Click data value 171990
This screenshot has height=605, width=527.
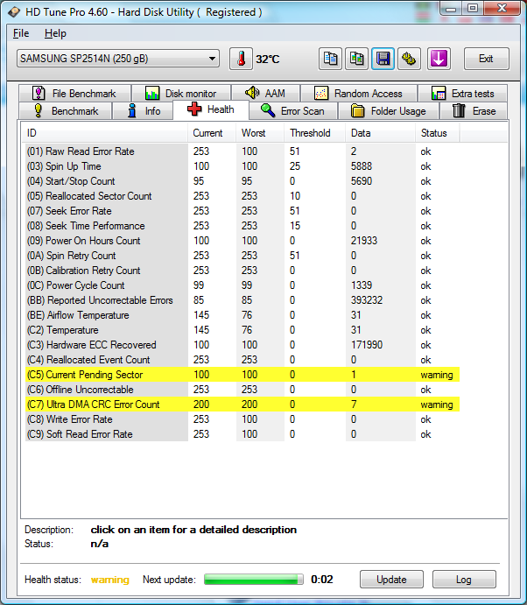point(367,345)
